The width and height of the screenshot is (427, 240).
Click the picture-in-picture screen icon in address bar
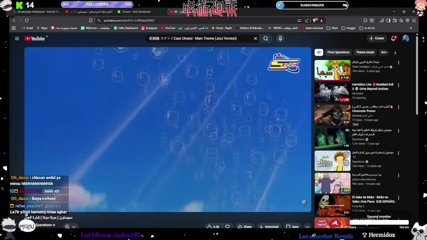300,20
